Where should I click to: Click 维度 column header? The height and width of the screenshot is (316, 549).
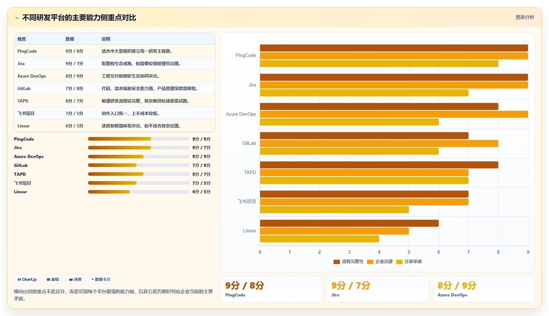[22, 39]
